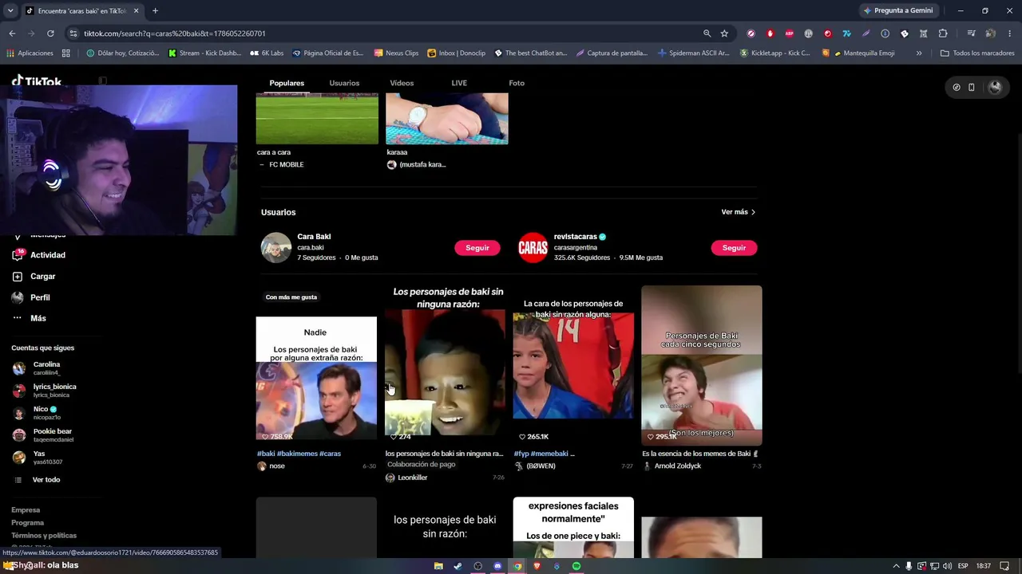Follow revistacaras with Seguir button
Screen dimensions: 1022x574
pos(734,248)
